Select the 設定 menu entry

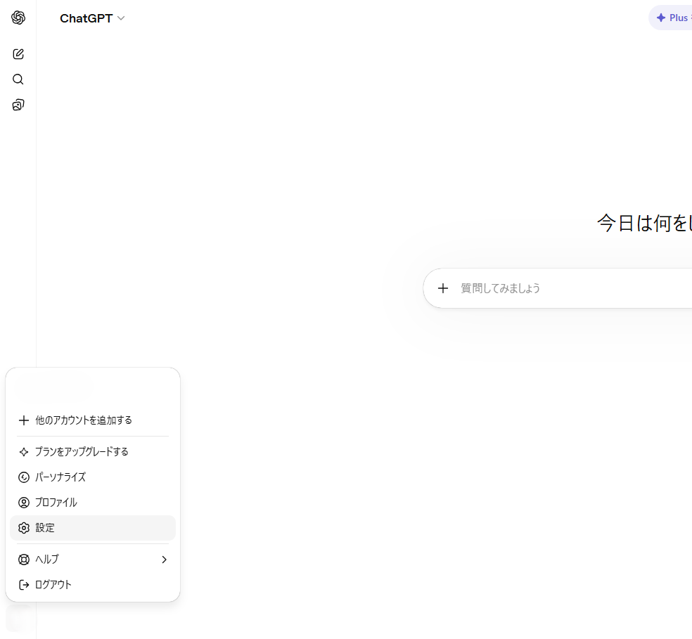point(45,528)
